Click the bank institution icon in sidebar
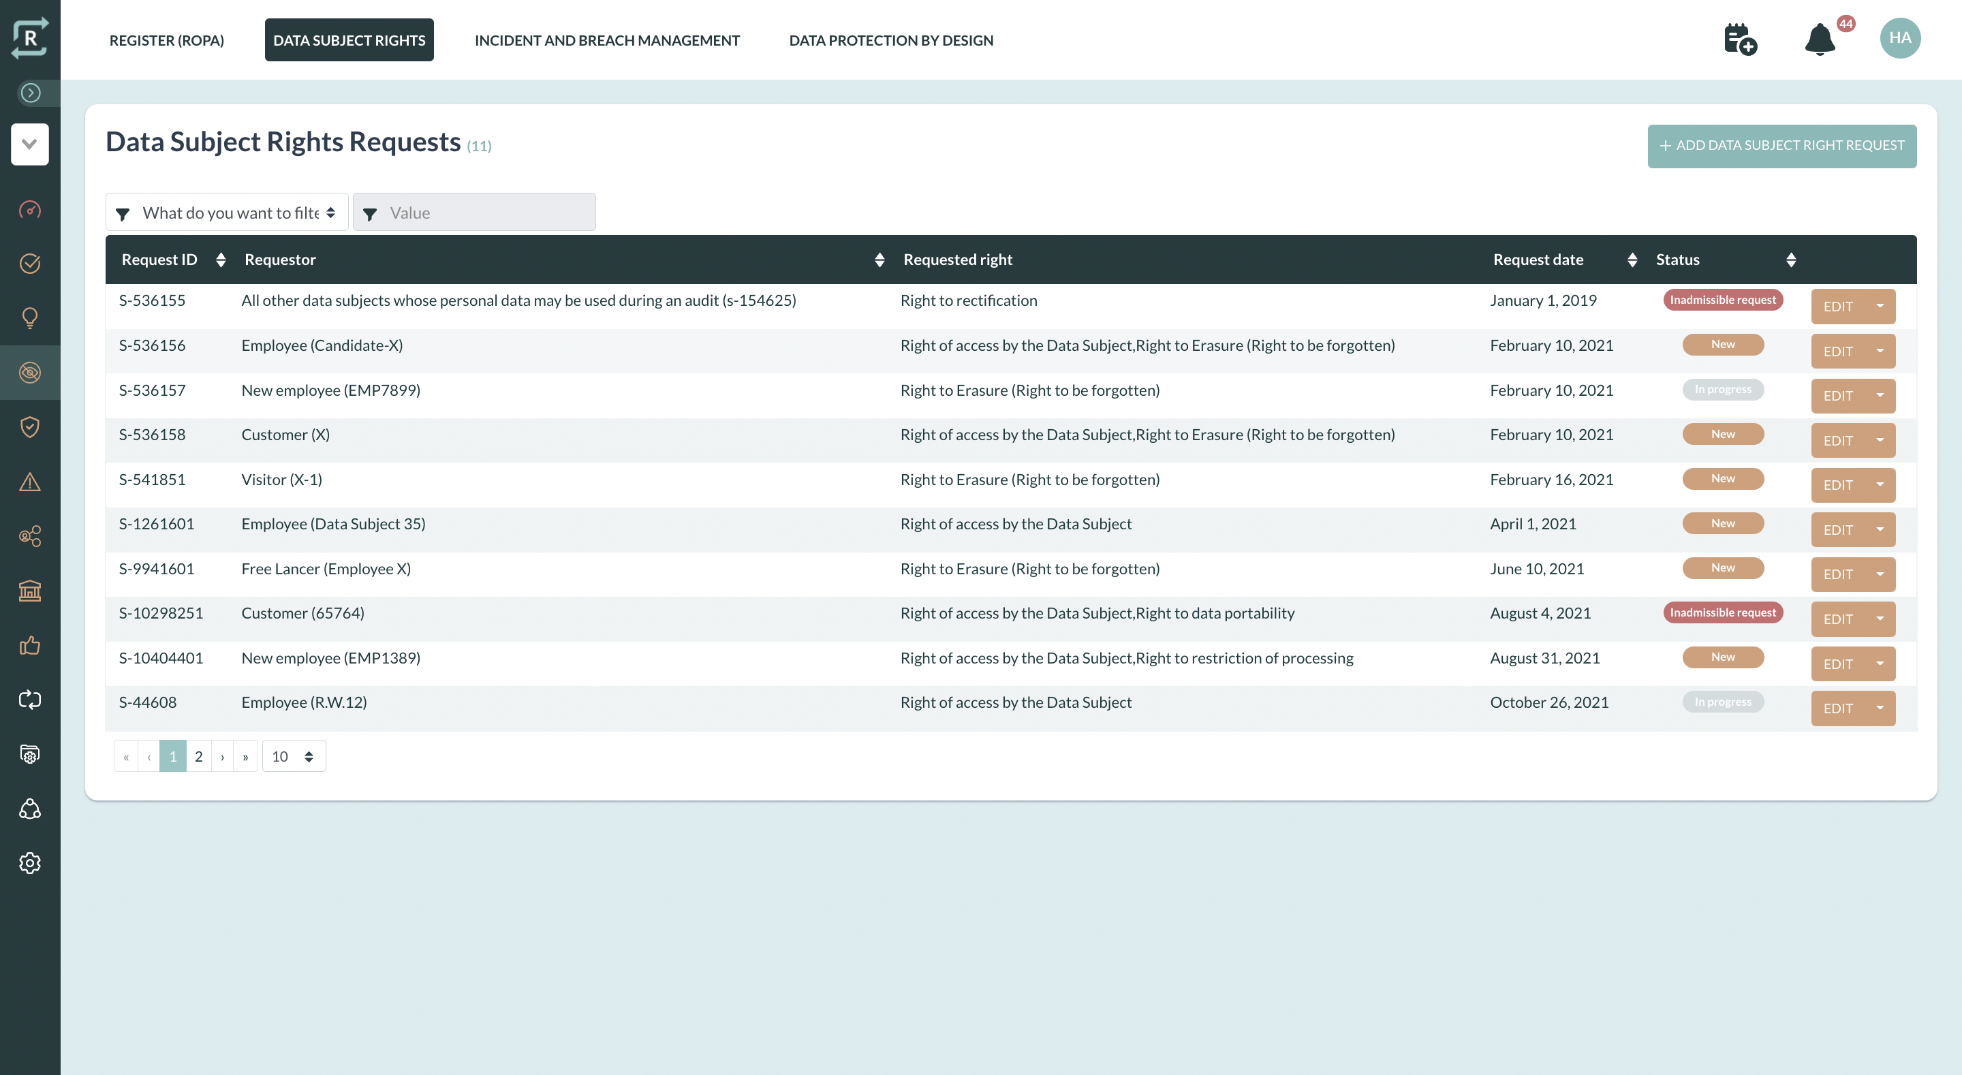The width and height of the screenshot is (1962, 1075). 30,591
